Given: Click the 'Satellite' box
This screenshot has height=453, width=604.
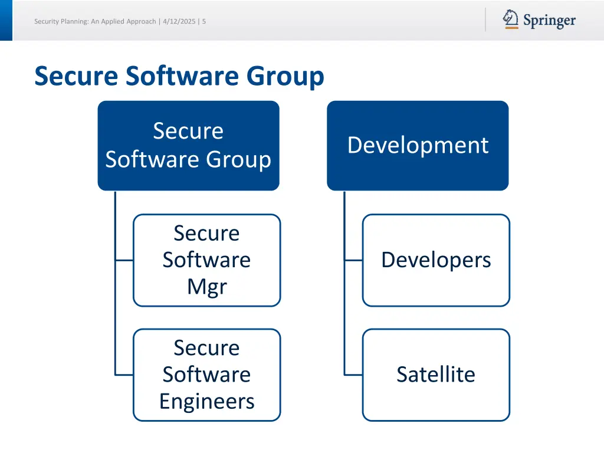Looking at the screenshot, I should click(x=436, y=375).
